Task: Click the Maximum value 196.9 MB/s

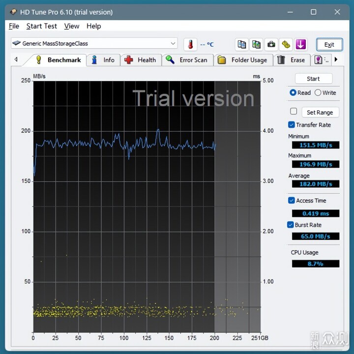Action: (316, 164)
